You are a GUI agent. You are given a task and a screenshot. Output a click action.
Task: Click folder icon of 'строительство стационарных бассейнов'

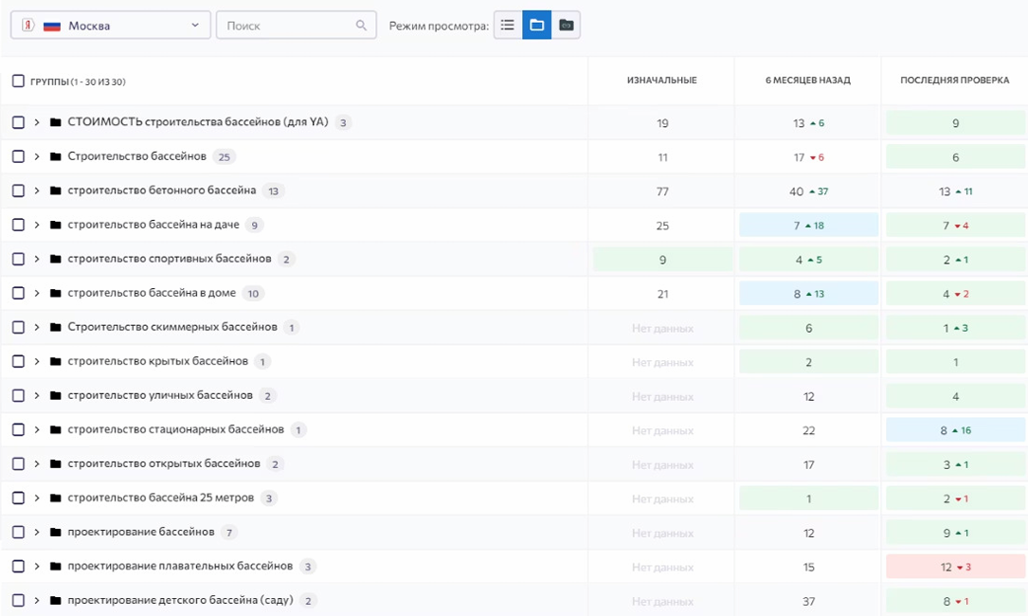(56, 429)
